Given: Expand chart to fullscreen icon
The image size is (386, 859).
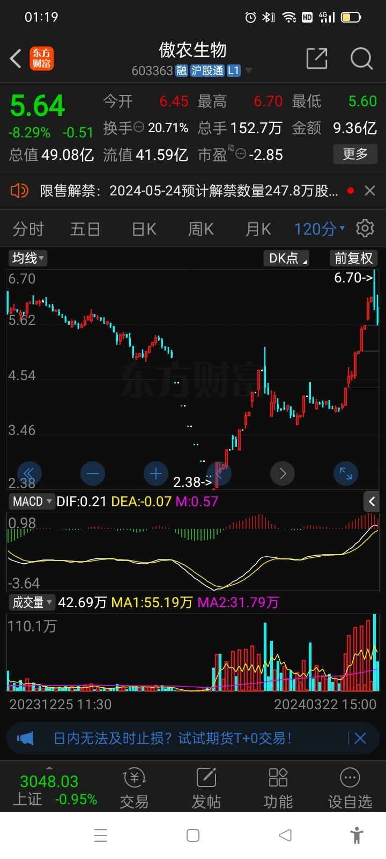Looking at the screenshot, I should click(x=346, y=474).
